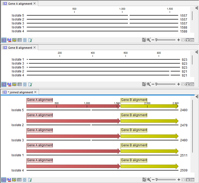Show the table view in Gene B panel
Screen dimensions: 199x183
pyautogui.click(x=20, y=84)
